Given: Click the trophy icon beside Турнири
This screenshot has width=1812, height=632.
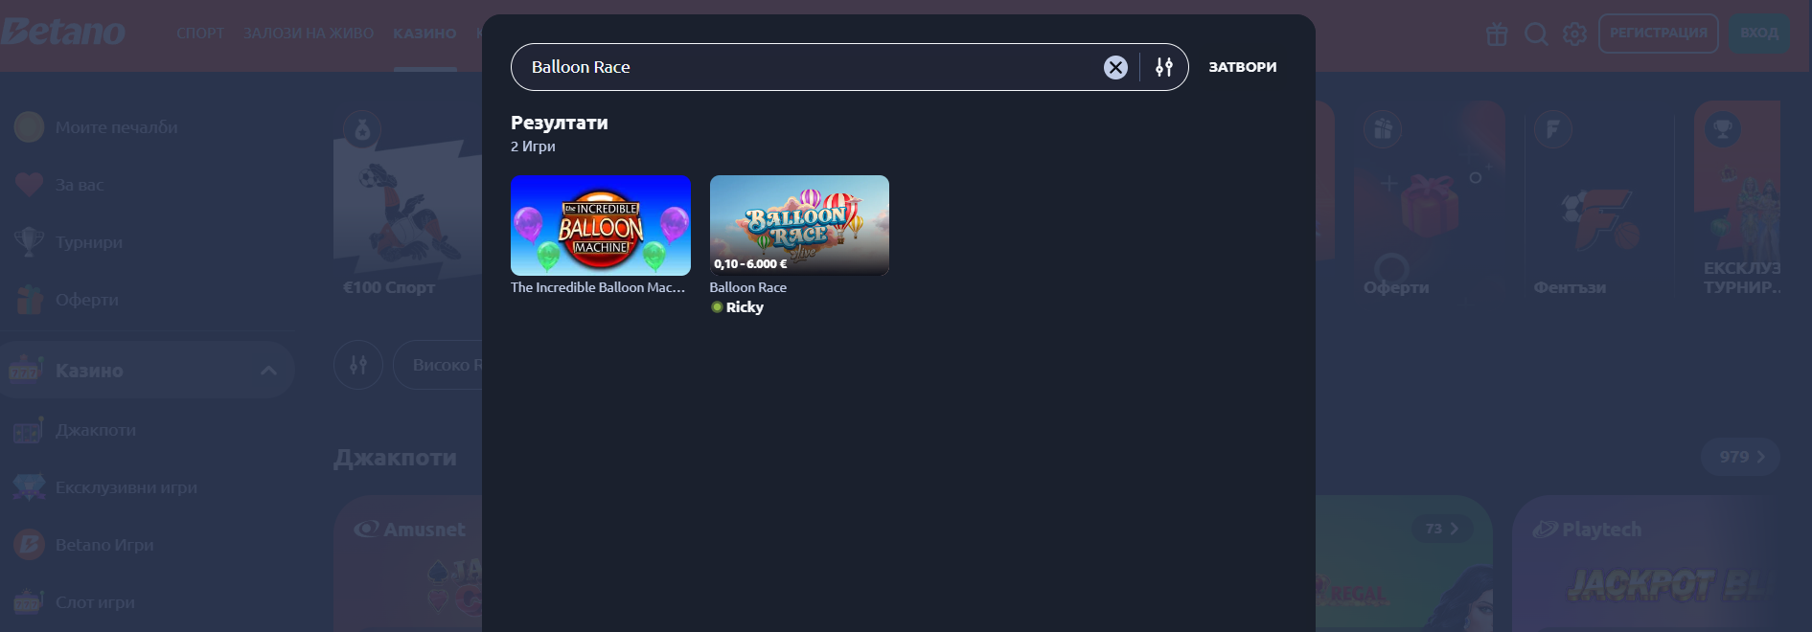Looking at the screenshot, I should pos(29,242).
